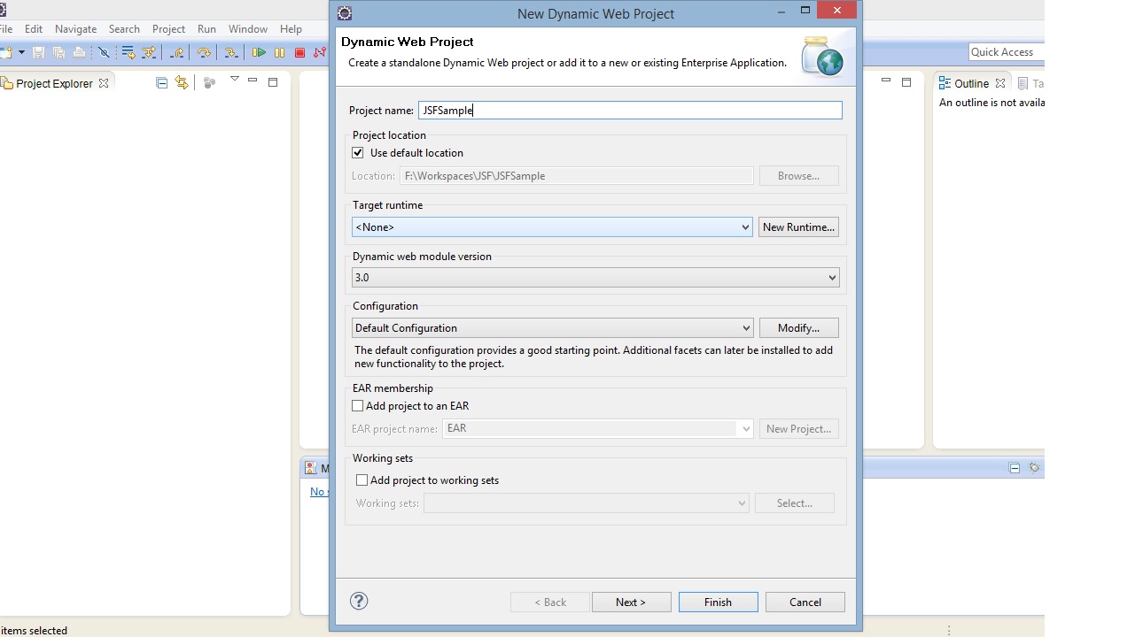Open the New wizard dropdown arrow
This screenshot has height=637, width=1143.
click(x=21, y=53)
